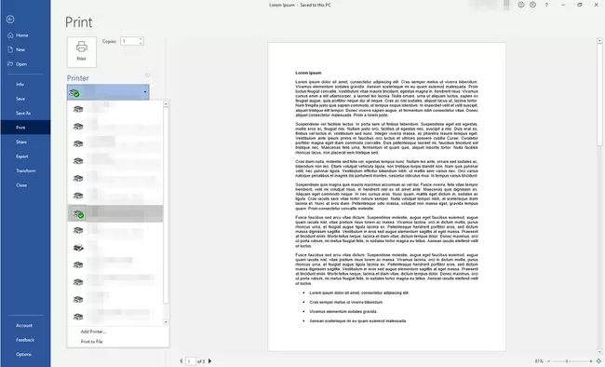This screenshot has width=605, height=367.
Task: Click the preview pane scroll down arrow
Action: pos(599,352)
